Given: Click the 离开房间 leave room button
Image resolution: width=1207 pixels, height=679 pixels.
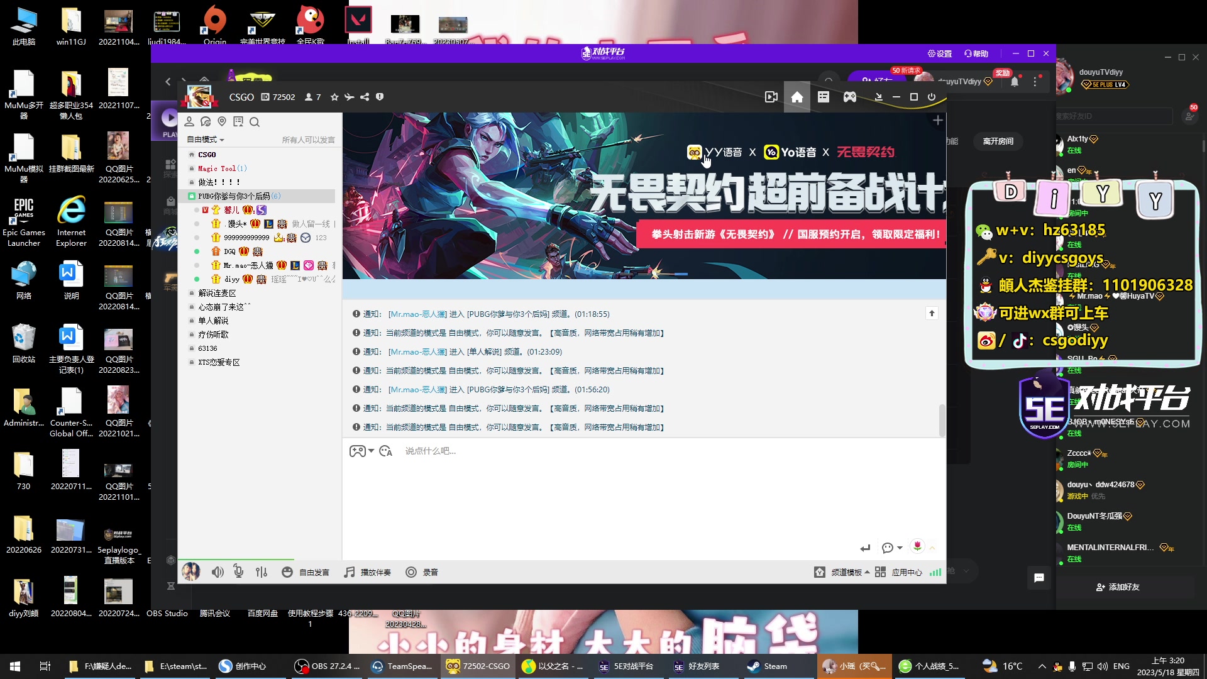Looking at the screenshot, I should (998, 141).
